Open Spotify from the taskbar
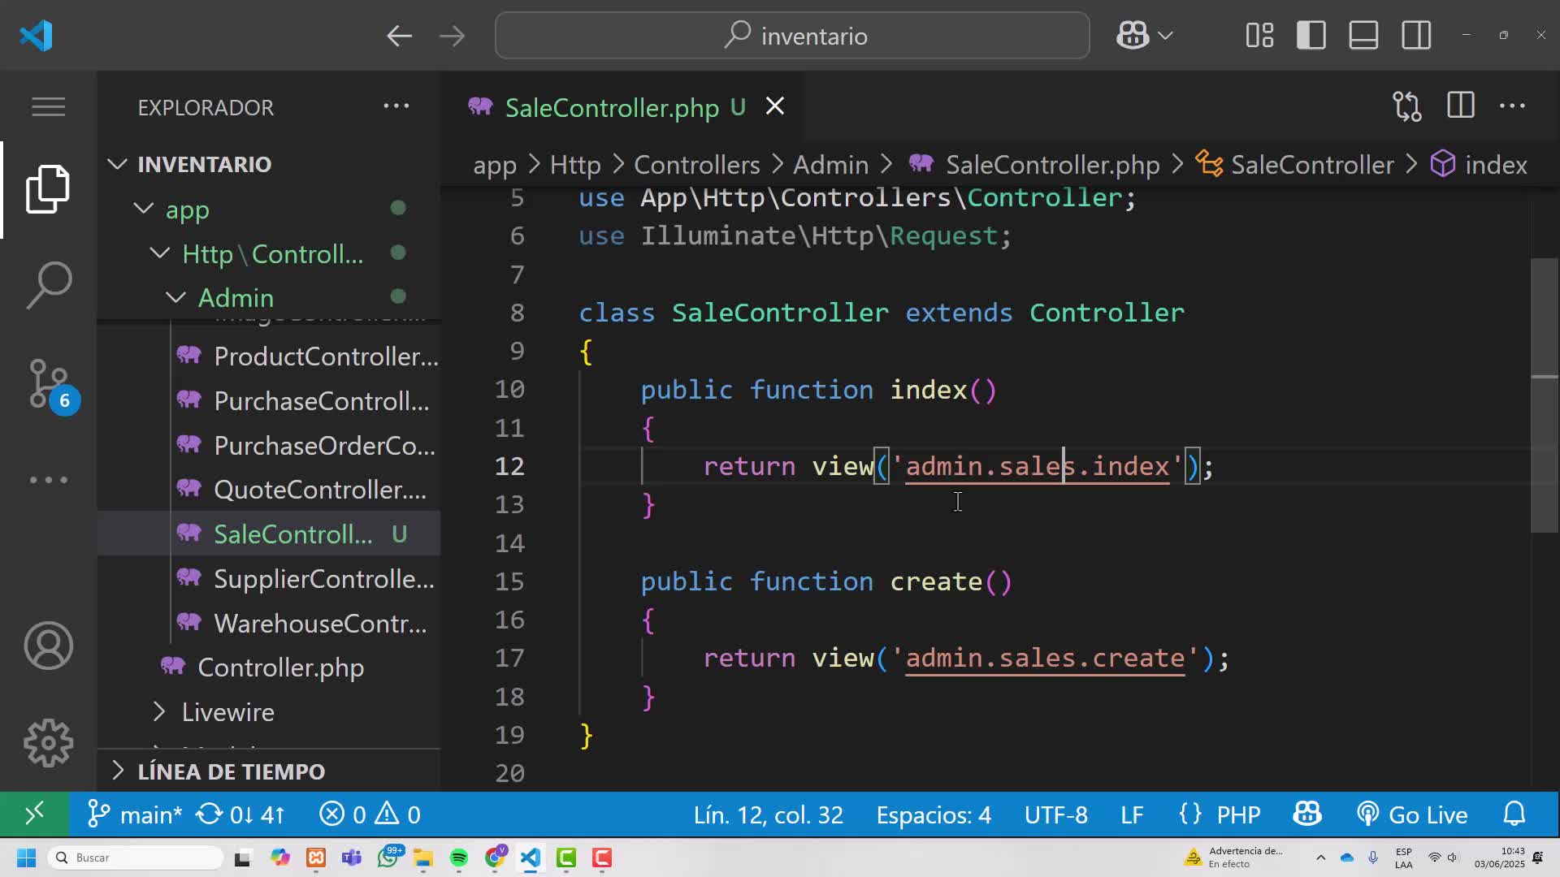The width and height of the screenshot is (1560, 877). (458, 858)
